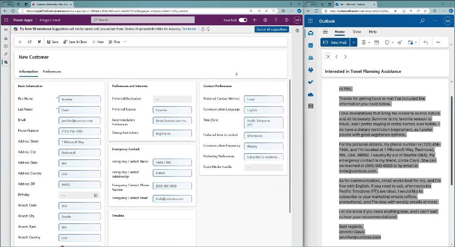
Task: Click Accept all suggestions button
Action: [272, 29]
